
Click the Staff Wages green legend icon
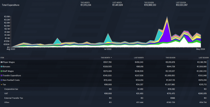click(2, 71)
